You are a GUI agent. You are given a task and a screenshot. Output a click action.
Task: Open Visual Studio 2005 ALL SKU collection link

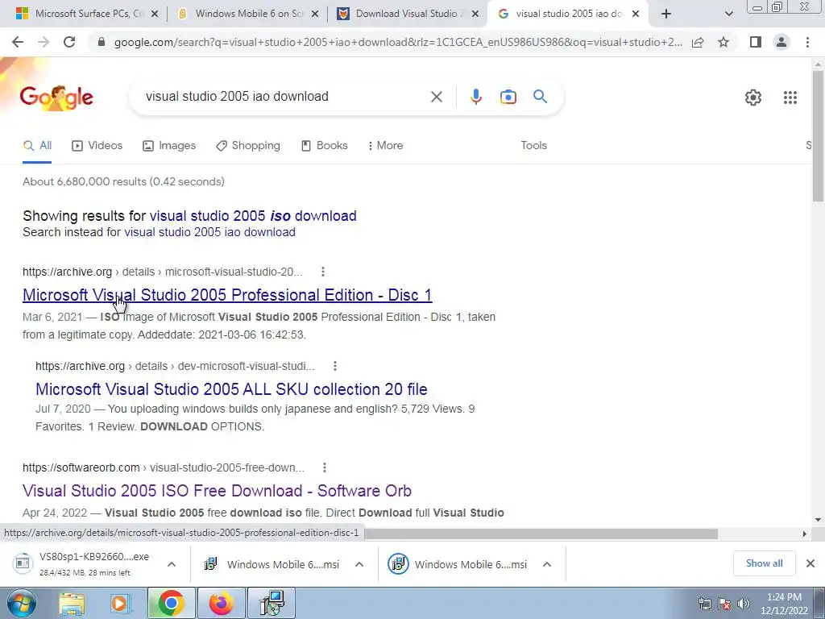231,389
